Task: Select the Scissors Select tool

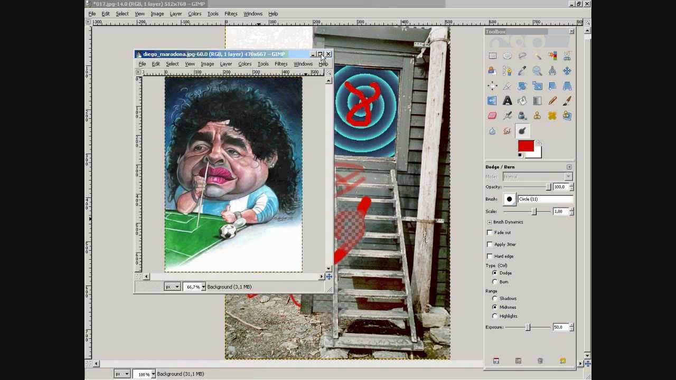Action: click(x=567, y=56)
